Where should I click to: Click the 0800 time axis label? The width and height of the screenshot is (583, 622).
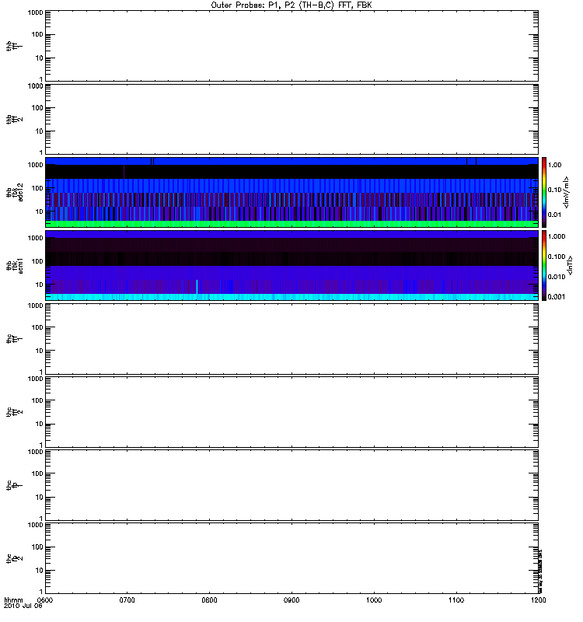[x=209, y=599]
